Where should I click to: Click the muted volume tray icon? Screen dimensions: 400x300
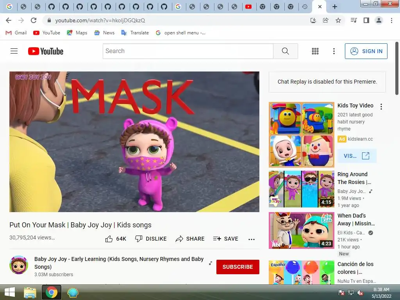click(x=360, y=293)
